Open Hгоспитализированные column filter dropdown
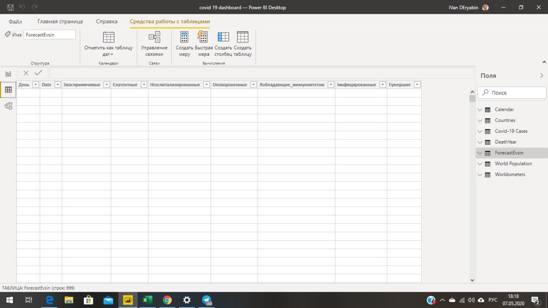This screenshot has width=548, height=308. tap(206, 85)
